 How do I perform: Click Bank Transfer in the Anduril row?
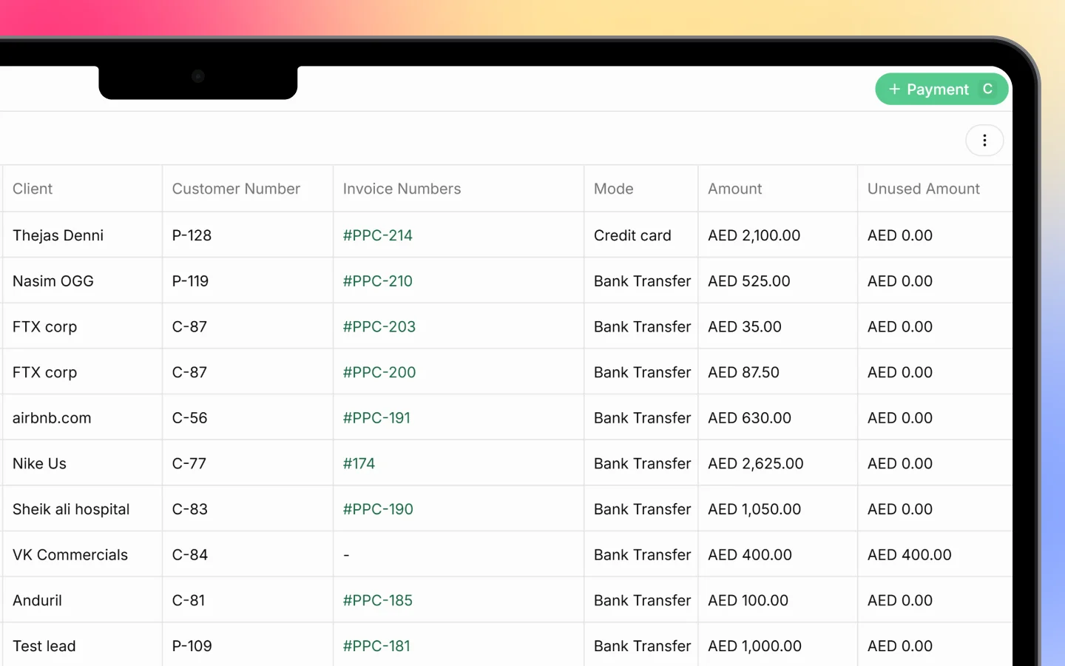coord(642,600)
